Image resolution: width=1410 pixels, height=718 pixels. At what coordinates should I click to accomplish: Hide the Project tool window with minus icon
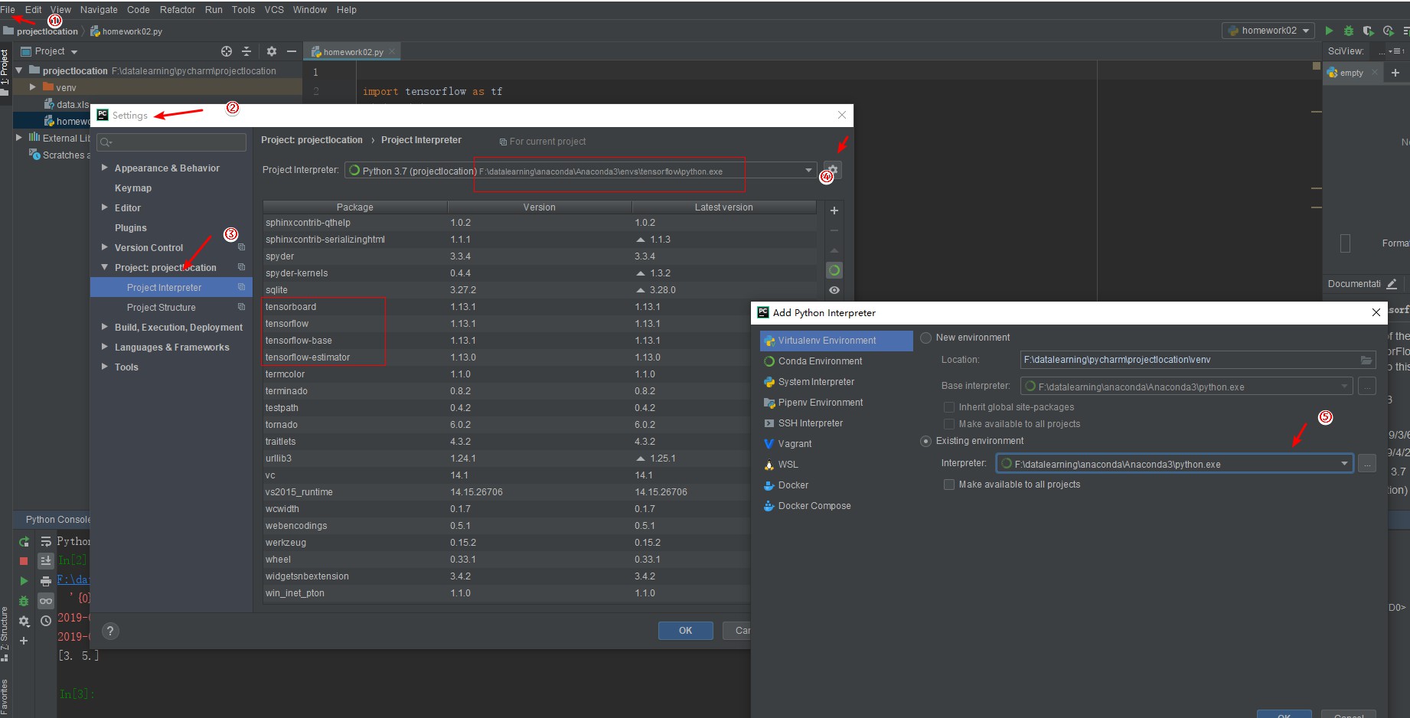[292, 51]
